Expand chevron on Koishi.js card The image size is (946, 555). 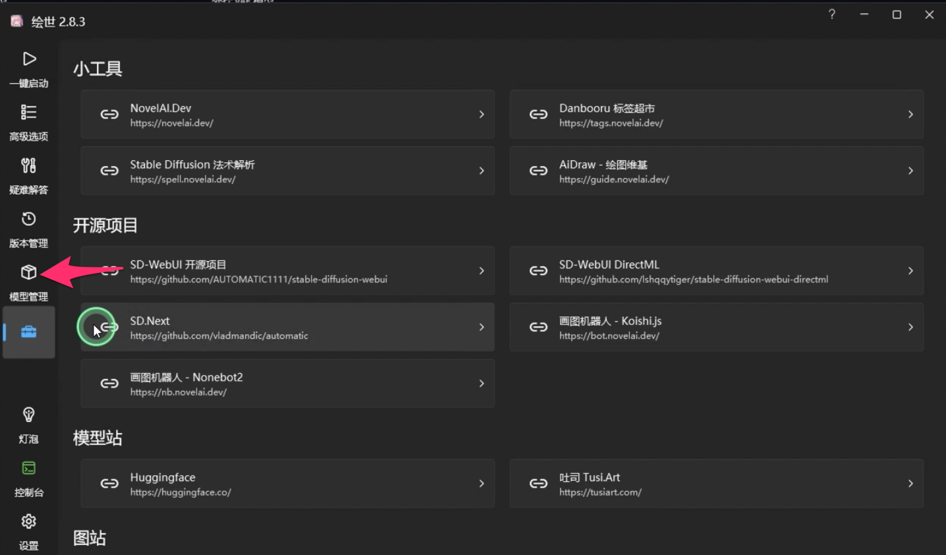[x=910, y=327]
